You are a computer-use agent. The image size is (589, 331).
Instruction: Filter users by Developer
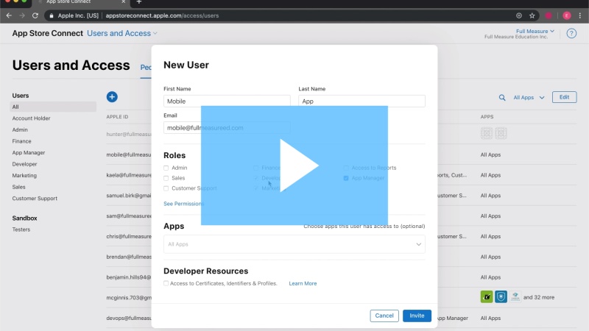(24, 164)
